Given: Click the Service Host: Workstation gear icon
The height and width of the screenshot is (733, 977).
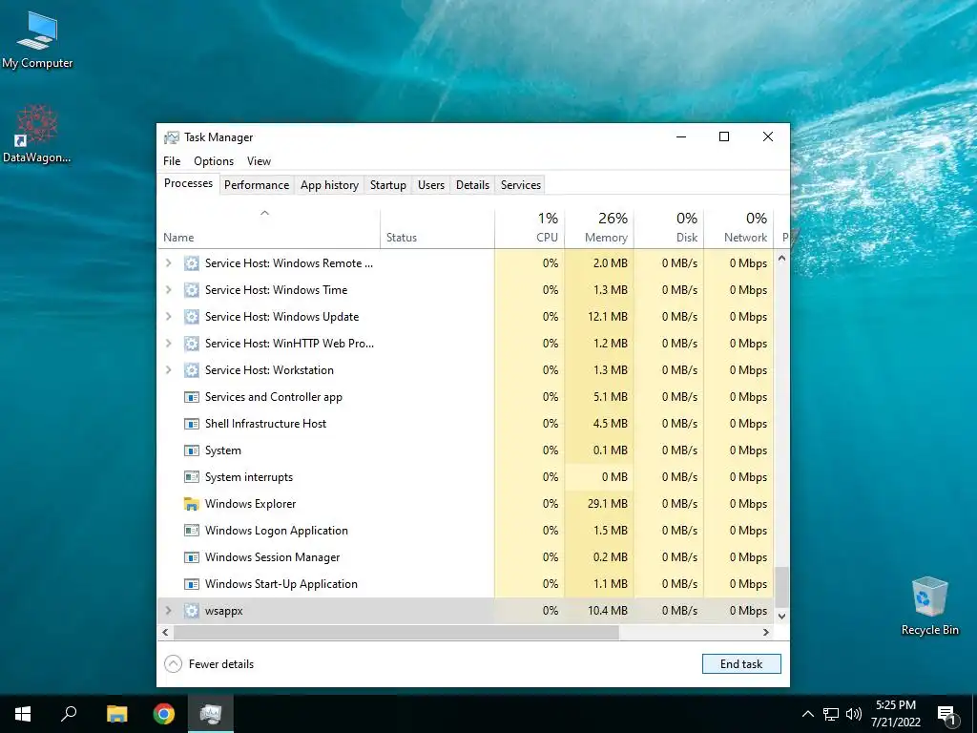Looking at the screenshot, I should [x=191, y=370].
